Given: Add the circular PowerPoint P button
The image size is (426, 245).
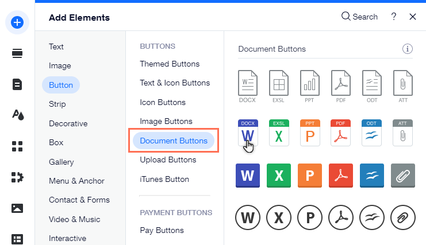Looking at the screenshot, I should coord(310,218).
